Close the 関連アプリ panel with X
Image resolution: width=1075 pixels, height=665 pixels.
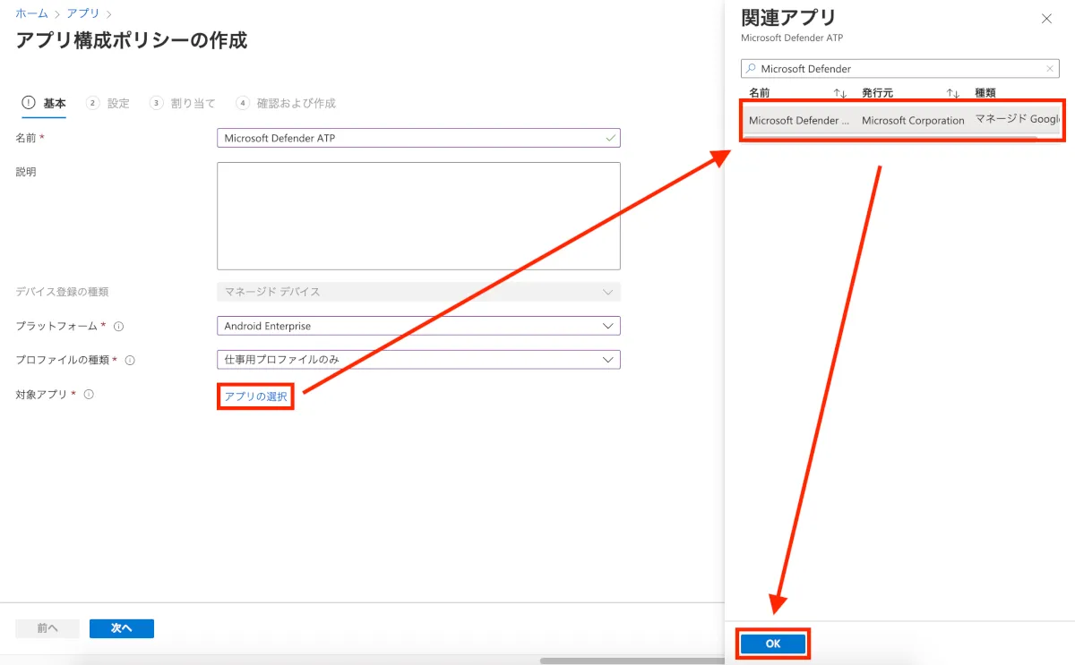point(1045,18)
